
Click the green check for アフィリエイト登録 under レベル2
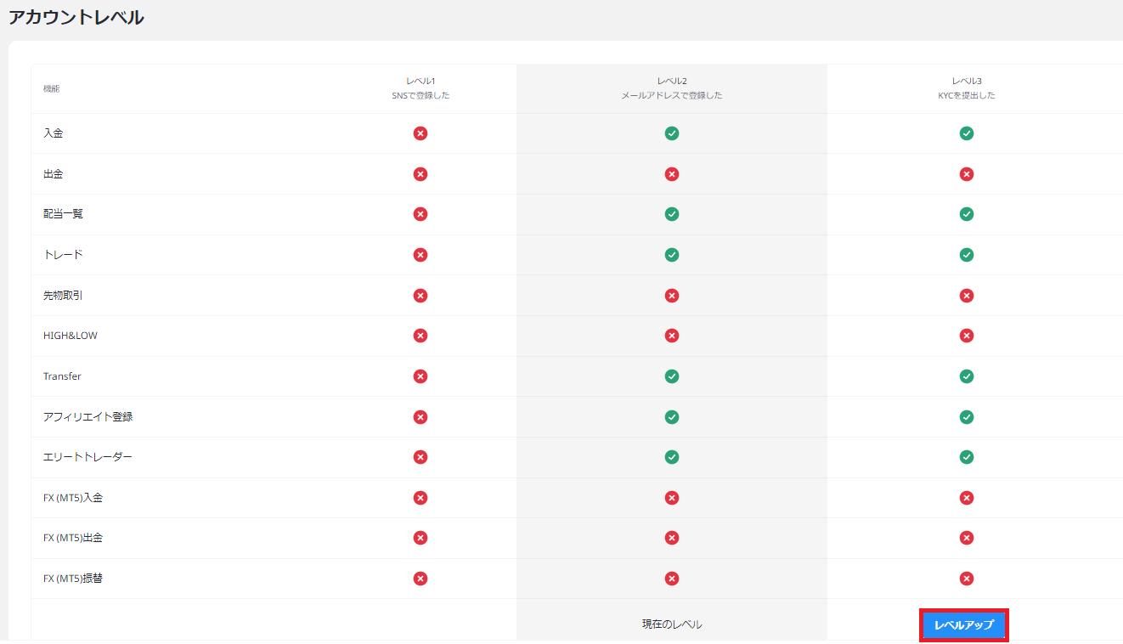tap(672, 417)
